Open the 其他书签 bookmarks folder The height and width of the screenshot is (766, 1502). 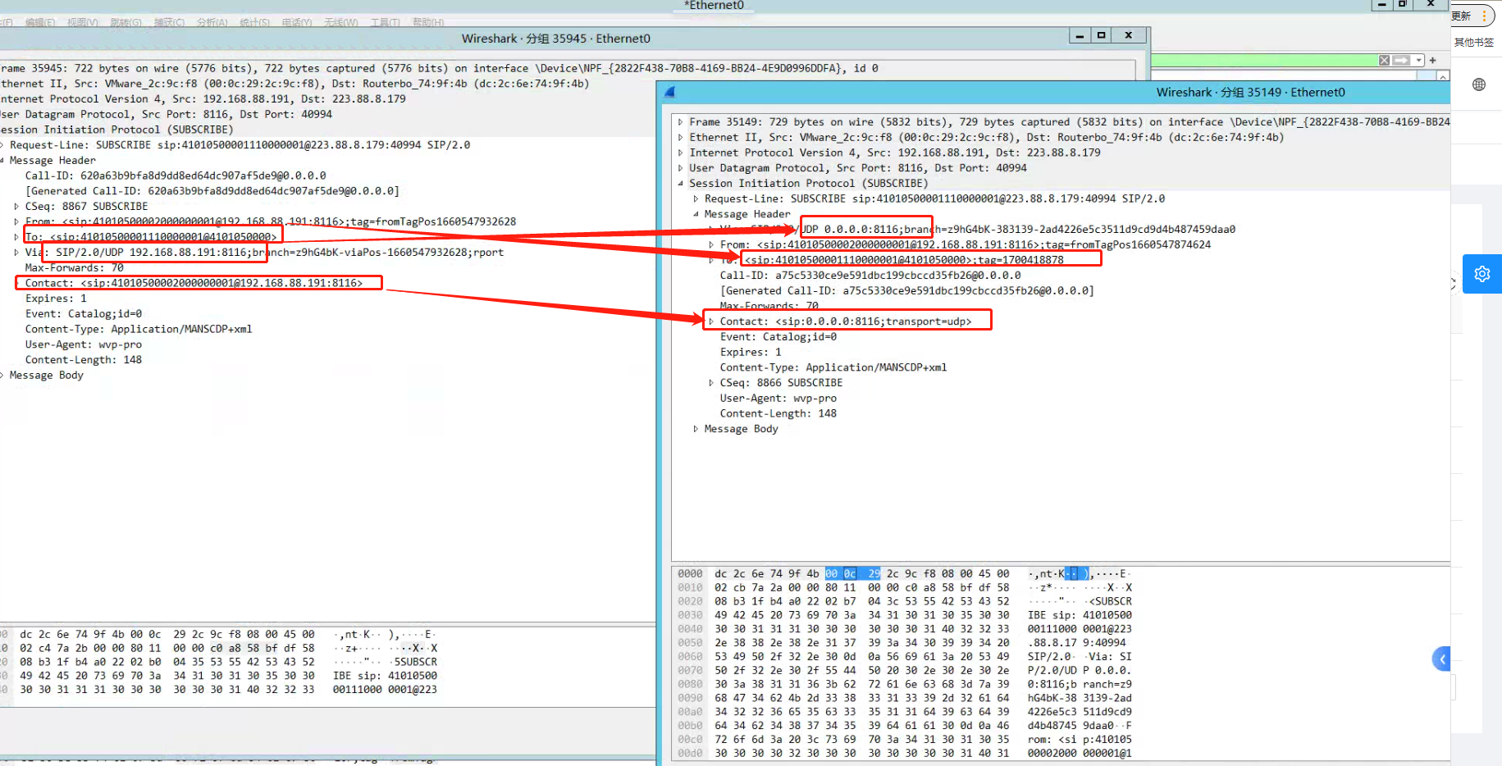click(x=1473, y=42)
